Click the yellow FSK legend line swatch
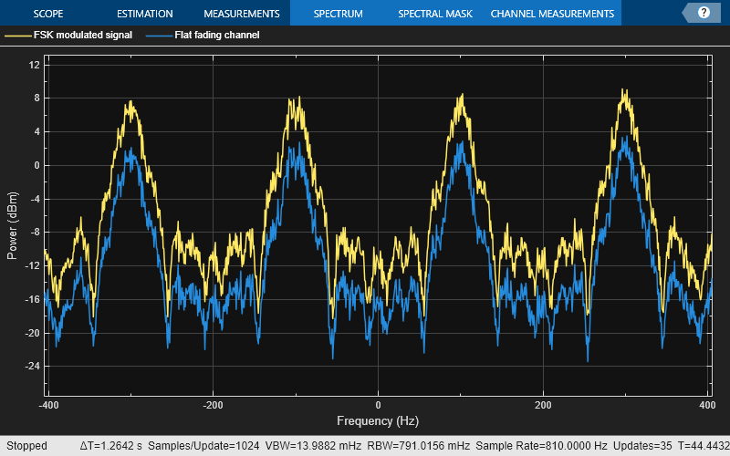 (17, 36)
